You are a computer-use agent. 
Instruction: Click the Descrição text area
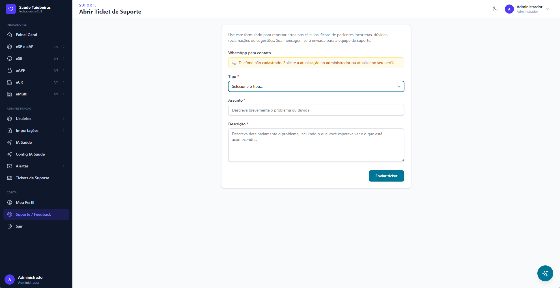(316, 145)
